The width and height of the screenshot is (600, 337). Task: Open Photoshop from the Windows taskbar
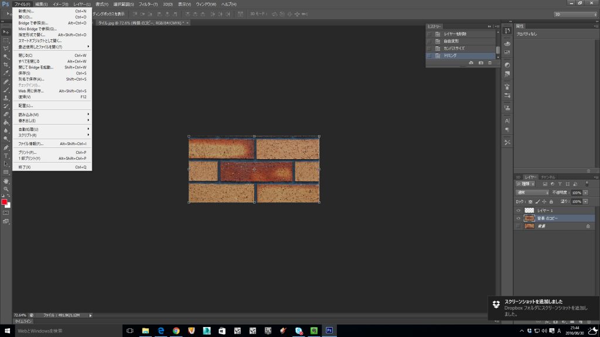pyautogui.click(x=329, y=331)
